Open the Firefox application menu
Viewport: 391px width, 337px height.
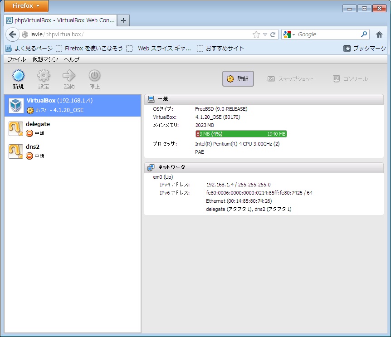tap(26, 6)
